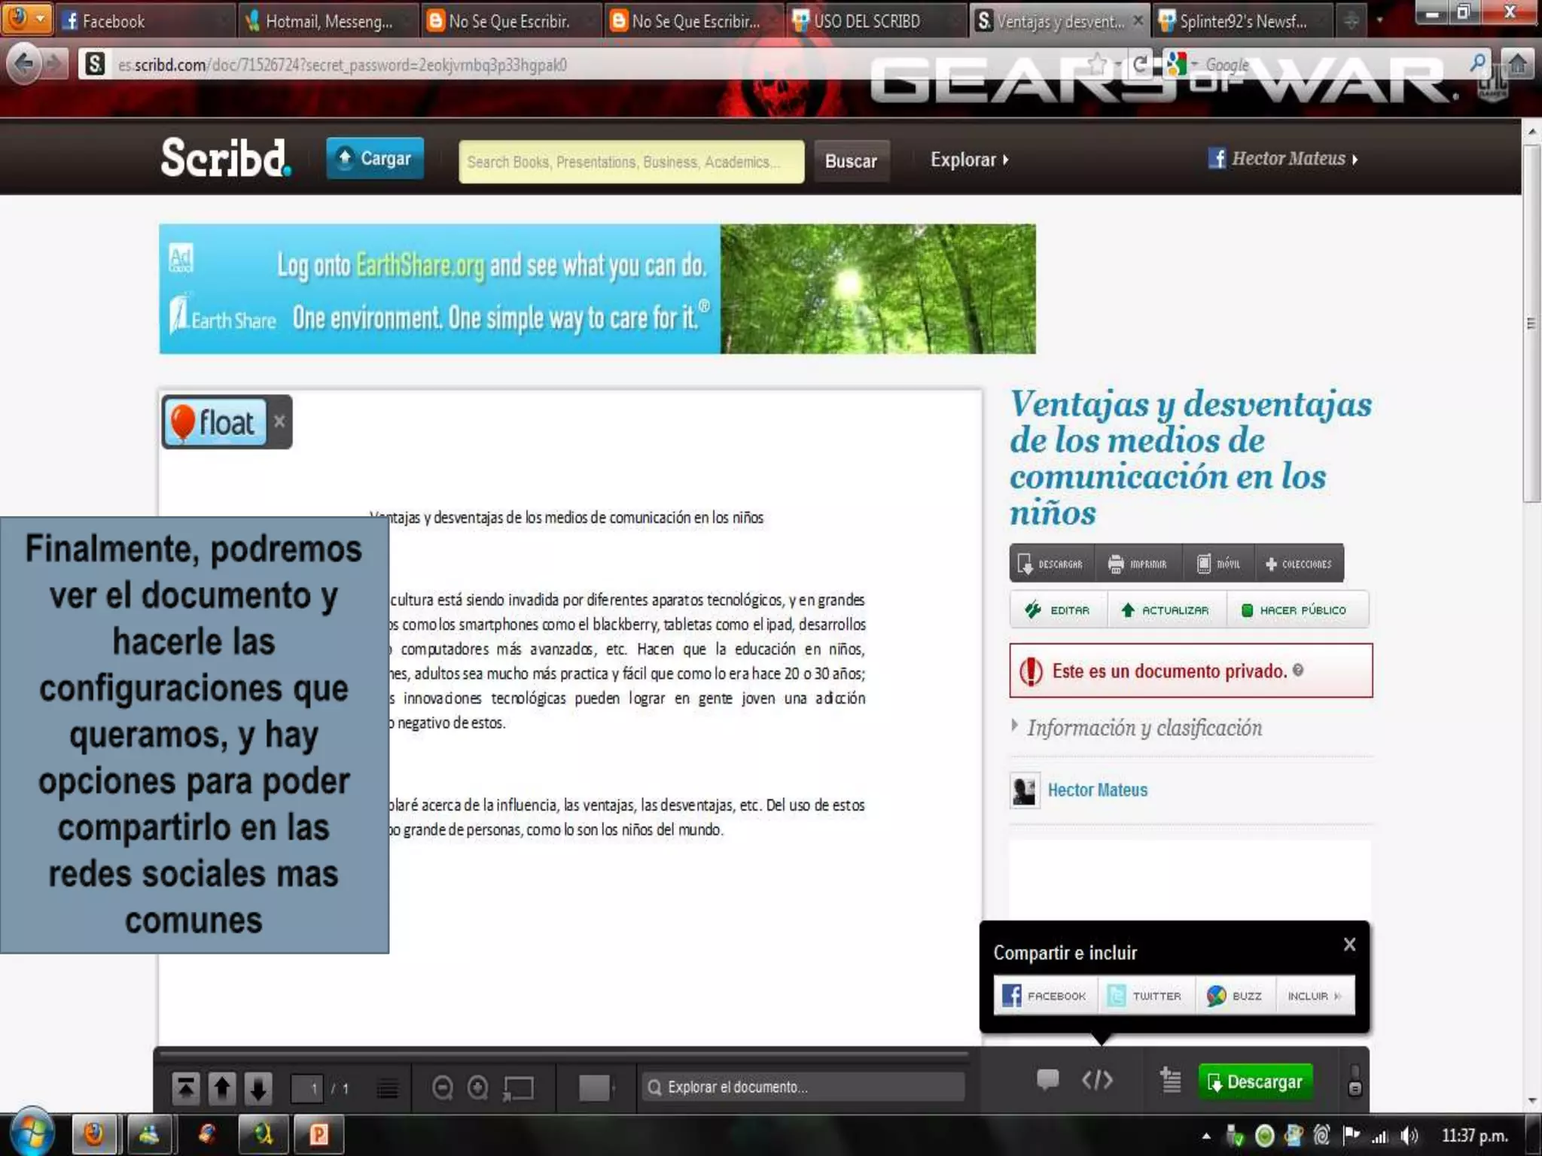Click the Scribd logo
This screenshot has width=1542, height=1156.
(x=226, y=158)
